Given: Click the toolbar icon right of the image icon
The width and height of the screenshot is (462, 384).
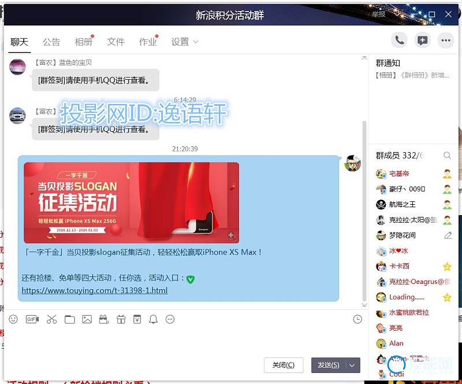Looking at the screenshot, I should click(x=104, y=319).
